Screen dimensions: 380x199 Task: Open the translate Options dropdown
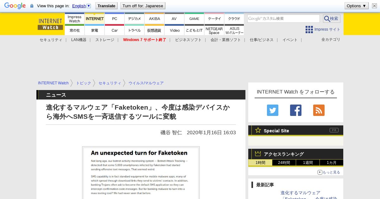coord(357,6)
